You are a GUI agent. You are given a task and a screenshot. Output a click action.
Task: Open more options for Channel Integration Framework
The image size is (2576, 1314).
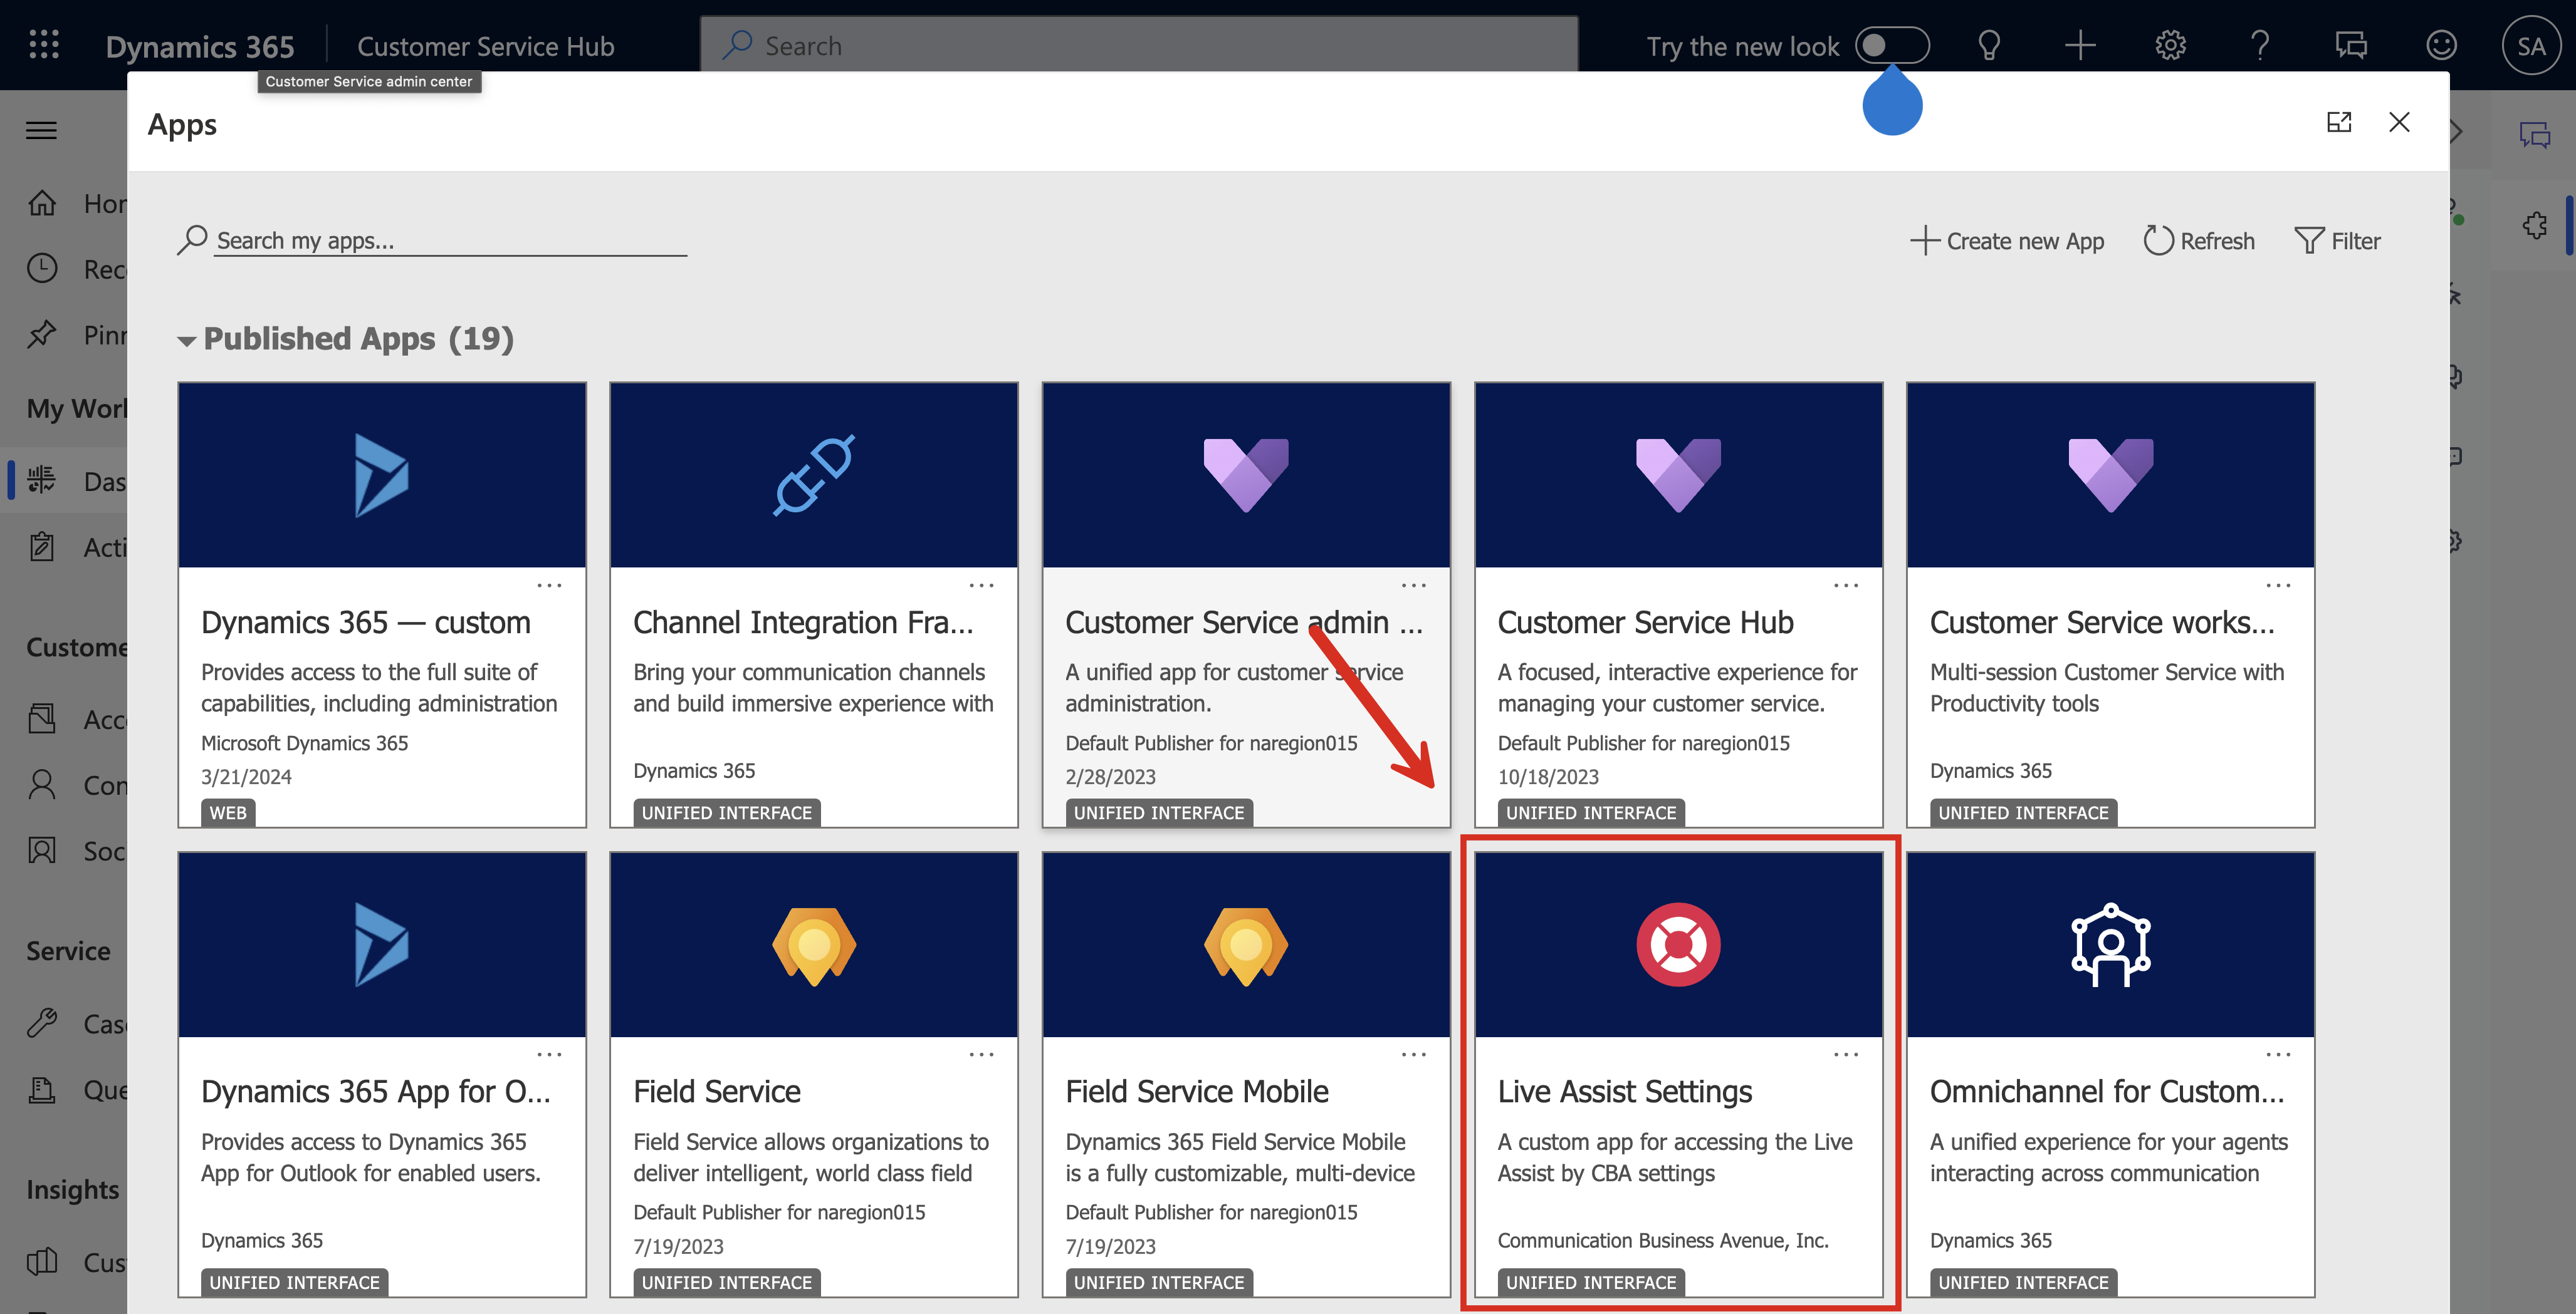[x=981, y=586]
